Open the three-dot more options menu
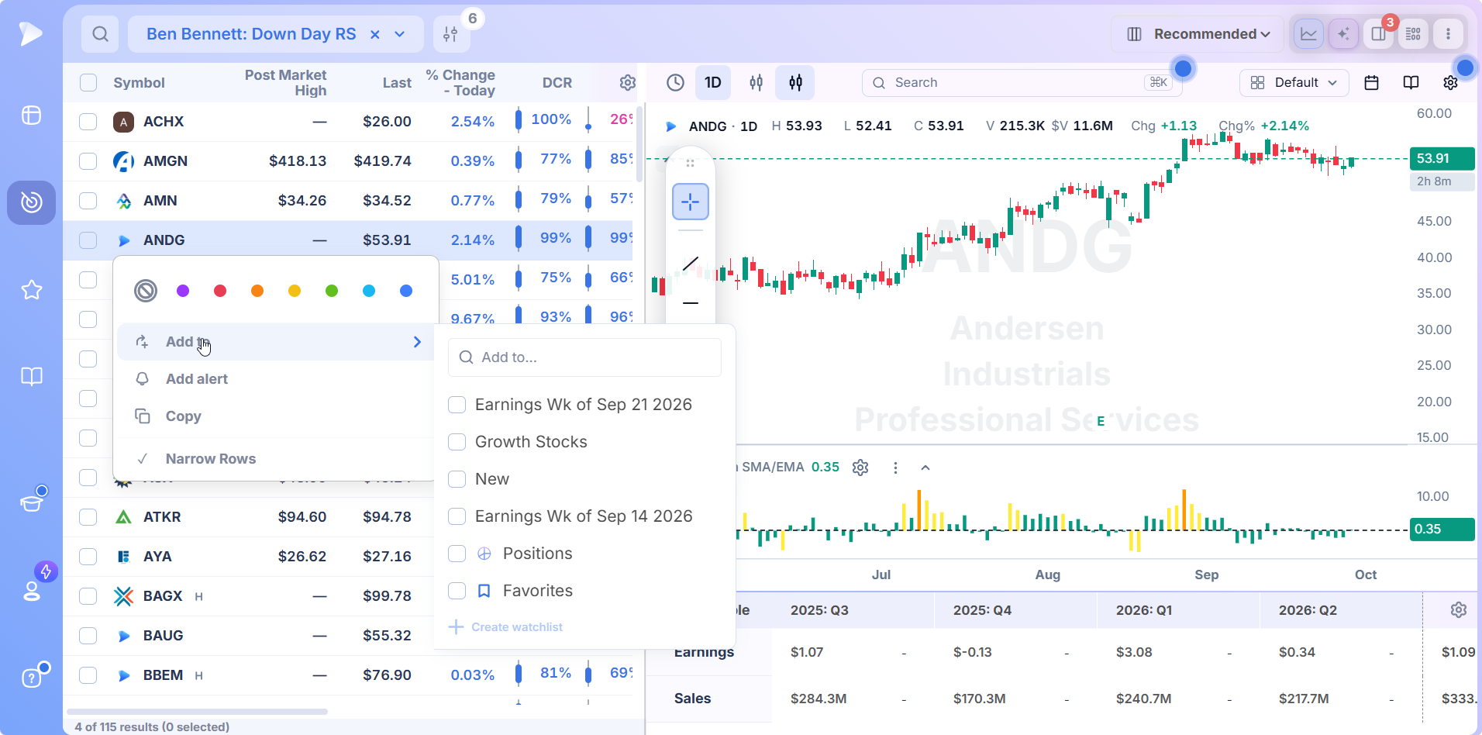Image resolution: width=1482 pixels, height=735 pixels. 1448,34
